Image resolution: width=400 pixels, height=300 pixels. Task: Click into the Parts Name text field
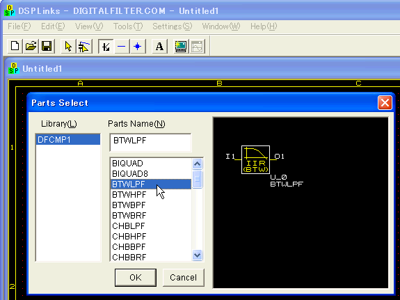click(x=150, y=142)
